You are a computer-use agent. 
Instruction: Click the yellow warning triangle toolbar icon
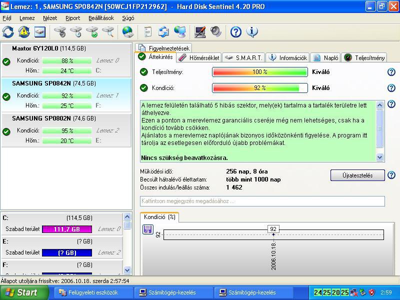click(x=23, y=32)
